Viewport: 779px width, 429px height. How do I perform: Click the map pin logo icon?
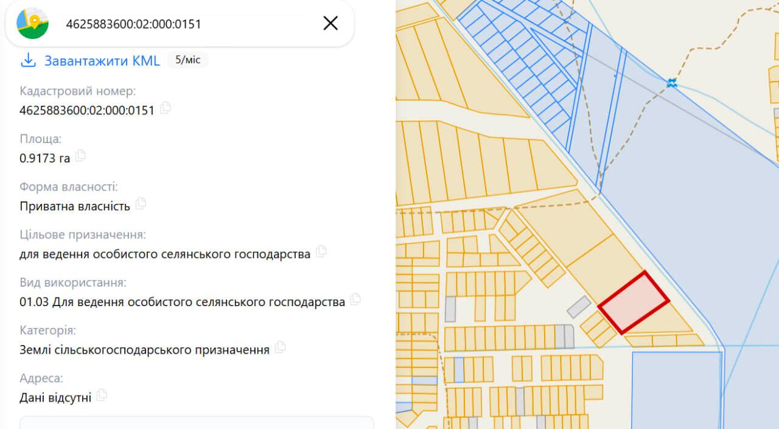click(x=33, y=24)
